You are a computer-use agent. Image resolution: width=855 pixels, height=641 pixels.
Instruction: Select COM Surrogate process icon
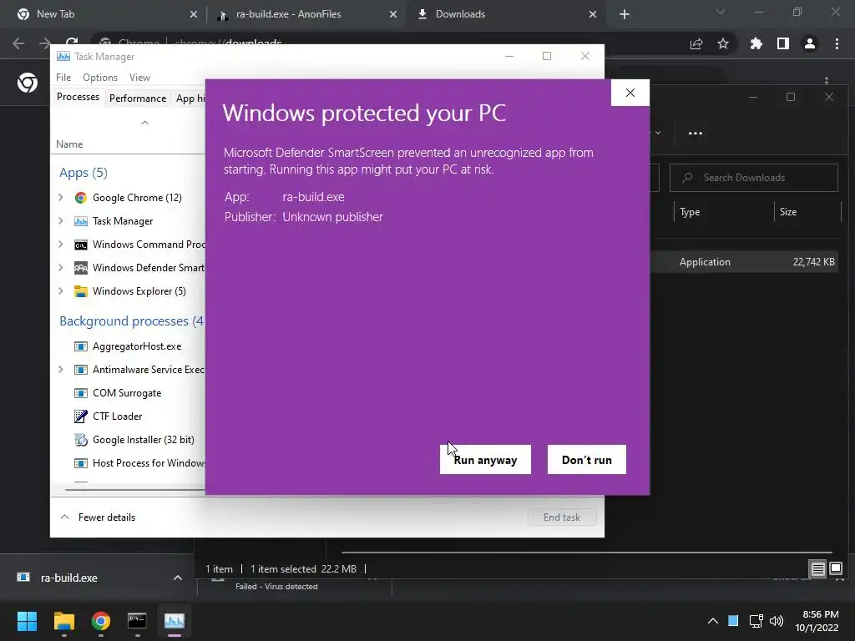[81, 393]
